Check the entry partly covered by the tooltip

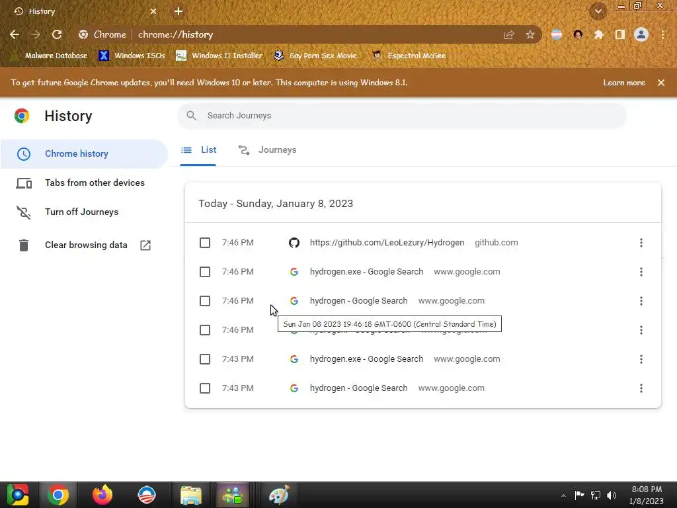coord(205,330)
